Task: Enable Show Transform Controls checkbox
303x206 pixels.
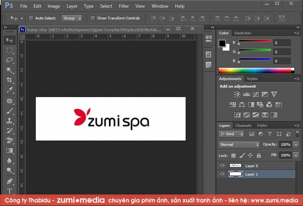Action: tap(93, 18)
